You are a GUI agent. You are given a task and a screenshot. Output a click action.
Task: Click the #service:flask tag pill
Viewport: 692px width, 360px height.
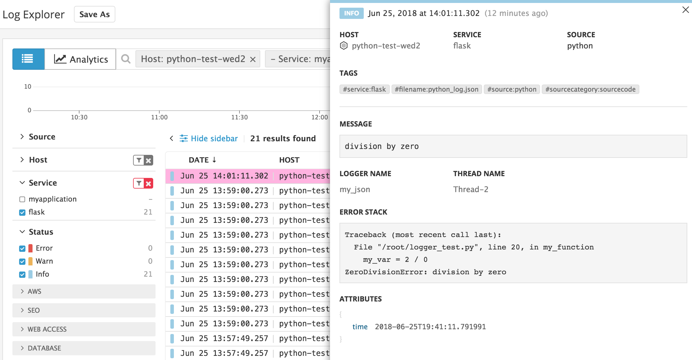click(x=364, y=89)
